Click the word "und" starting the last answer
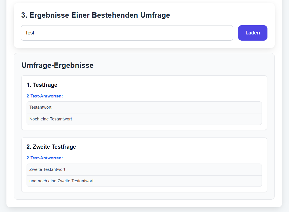289x212 pixels. click(33, 181)
